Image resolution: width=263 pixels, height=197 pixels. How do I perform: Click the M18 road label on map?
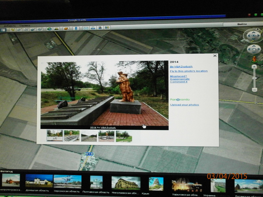click(x=89, y=154)
